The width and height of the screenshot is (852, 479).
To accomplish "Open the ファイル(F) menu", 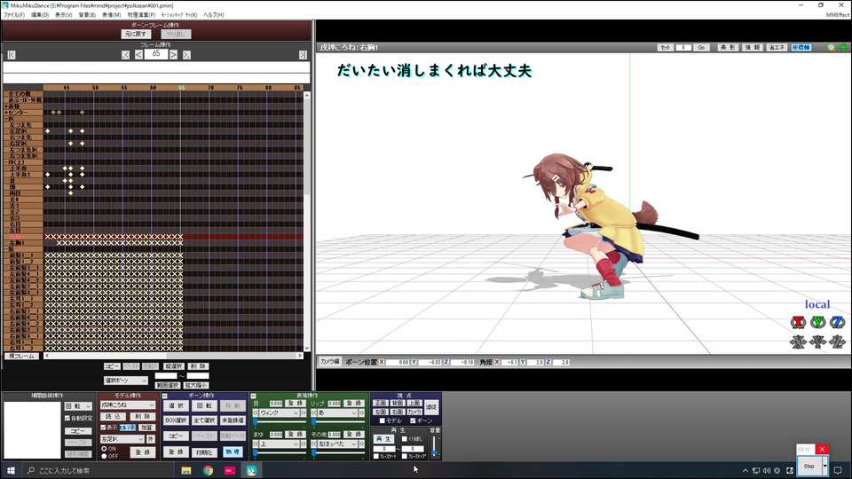I will tap(13, 15).
